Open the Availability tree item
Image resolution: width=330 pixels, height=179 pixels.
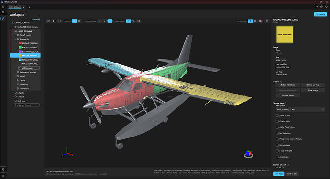22,84
